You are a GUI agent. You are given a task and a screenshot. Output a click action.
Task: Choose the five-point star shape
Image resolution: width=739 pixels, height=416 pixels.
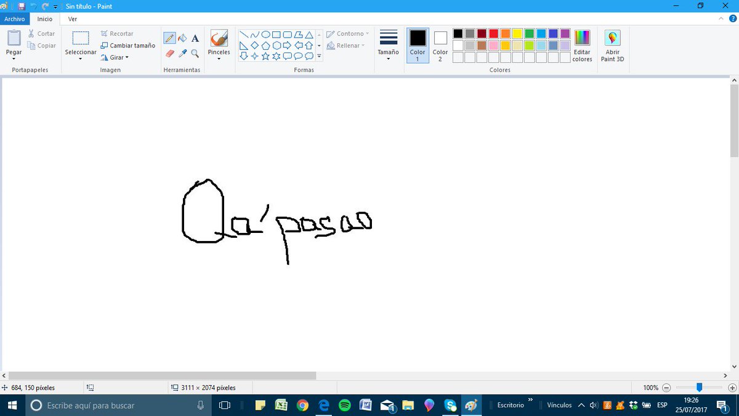click(266, 56)
